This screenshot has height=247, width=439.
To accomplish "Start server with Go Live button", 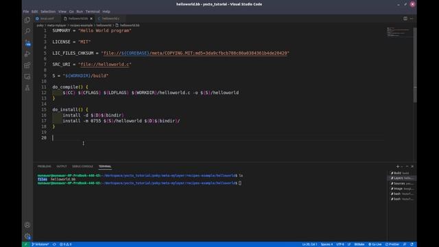I will pos(375,244).
